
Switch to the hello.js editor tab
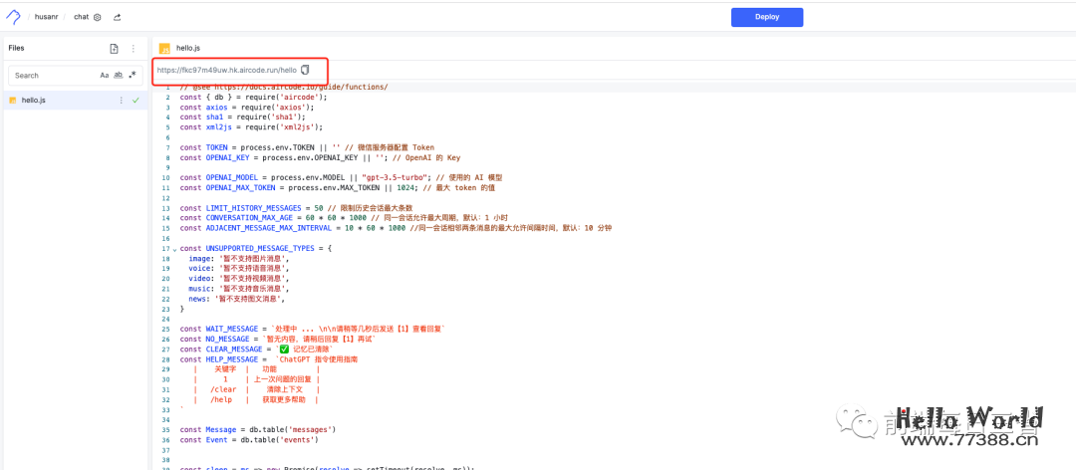pos(179,48)
